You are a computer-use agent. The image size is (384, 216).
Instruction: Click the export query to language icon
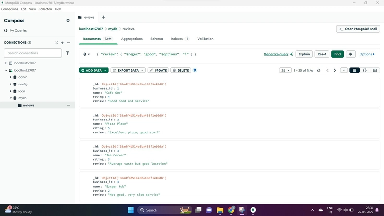point(350,54)
